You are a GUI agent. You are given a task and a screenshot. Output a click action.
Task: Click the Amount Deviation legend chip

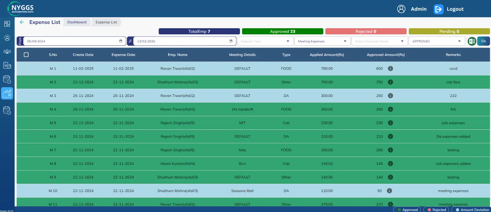[471, 210]
